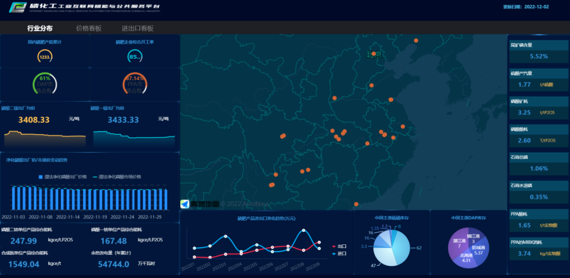This screenshot has height=278, width=570.
Task: Click the 磷肥产品进出口变化趋势(万元) chart title
Action: coord(267,218)
